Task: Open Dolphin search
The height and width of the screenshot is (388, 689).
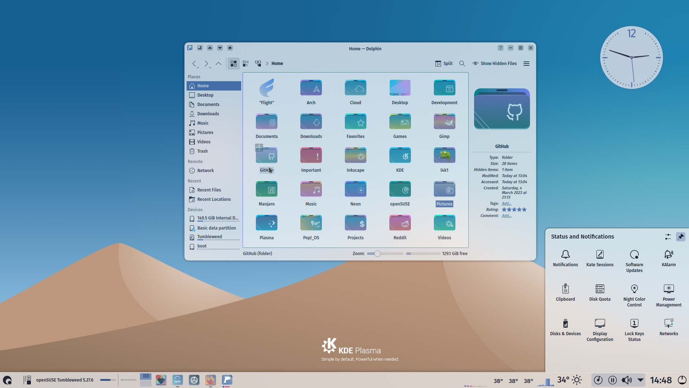Action: pyautogui.click(x=462, y=64)
